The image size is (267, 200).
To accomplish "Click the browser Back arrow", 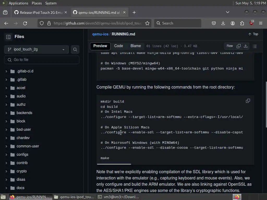I will click(x=6, y=23).
